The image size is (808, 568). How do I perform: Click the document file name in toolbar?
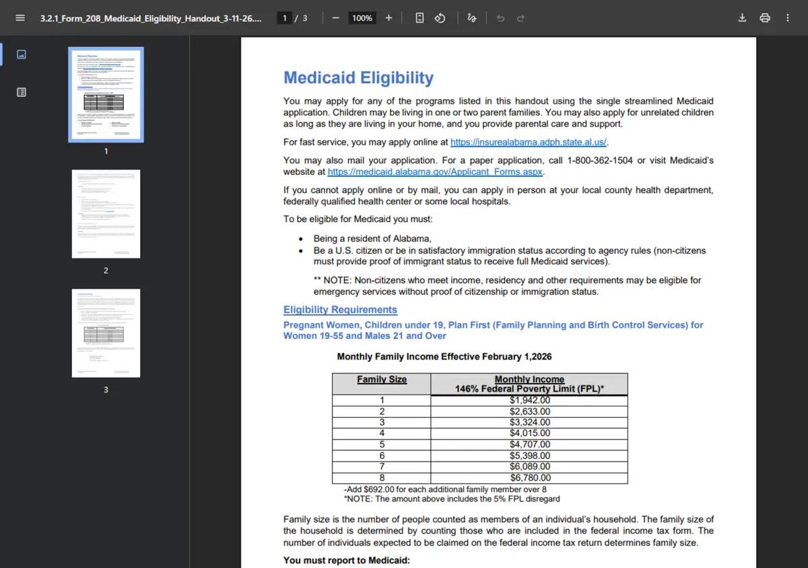(151, 18)
